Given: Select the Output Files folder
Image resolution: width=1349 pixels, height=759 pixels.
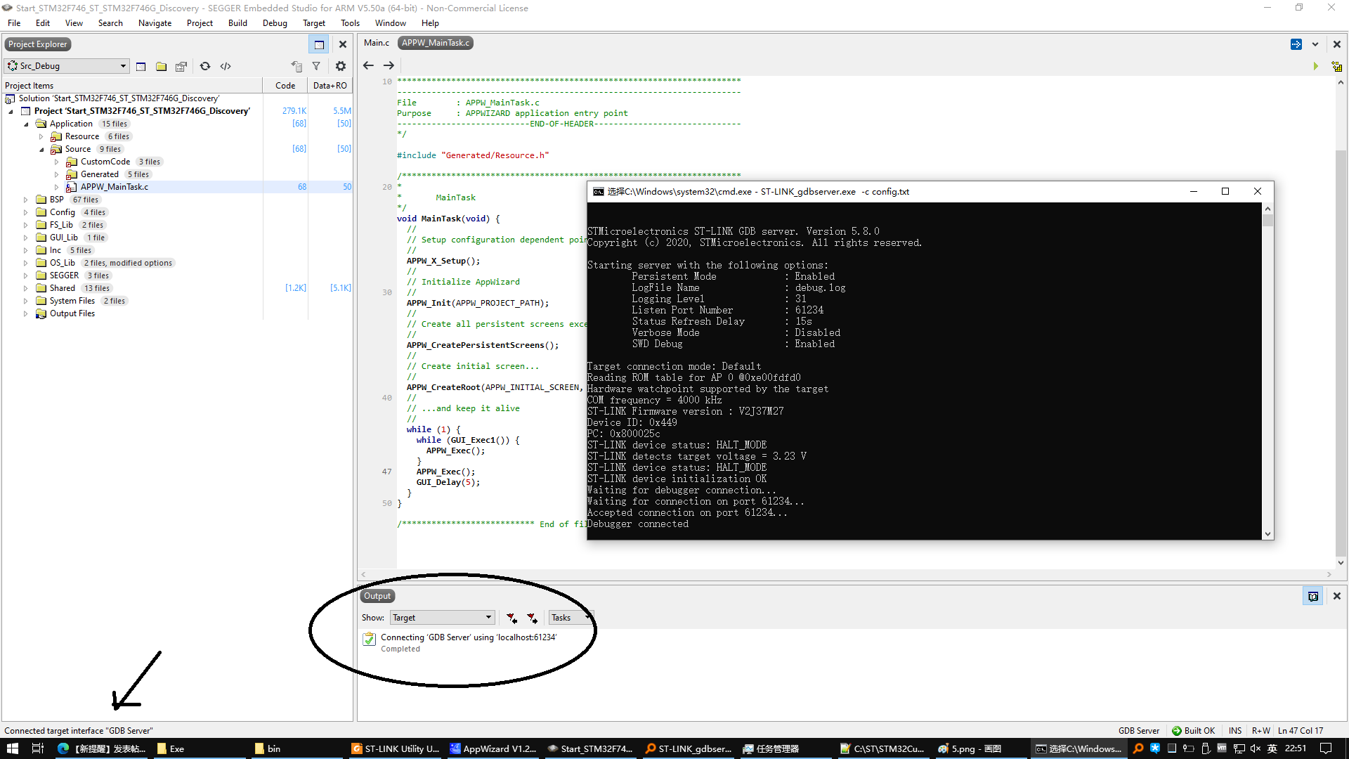Looking at the screenshot, I should click(x=72, y=313).
